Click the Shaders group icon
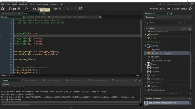 click(149, 35)
